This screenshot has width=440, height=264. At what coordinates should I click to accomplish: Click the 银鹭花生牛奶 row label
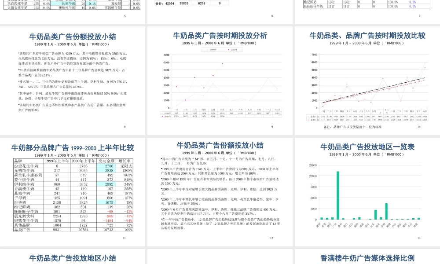[26, 220]
